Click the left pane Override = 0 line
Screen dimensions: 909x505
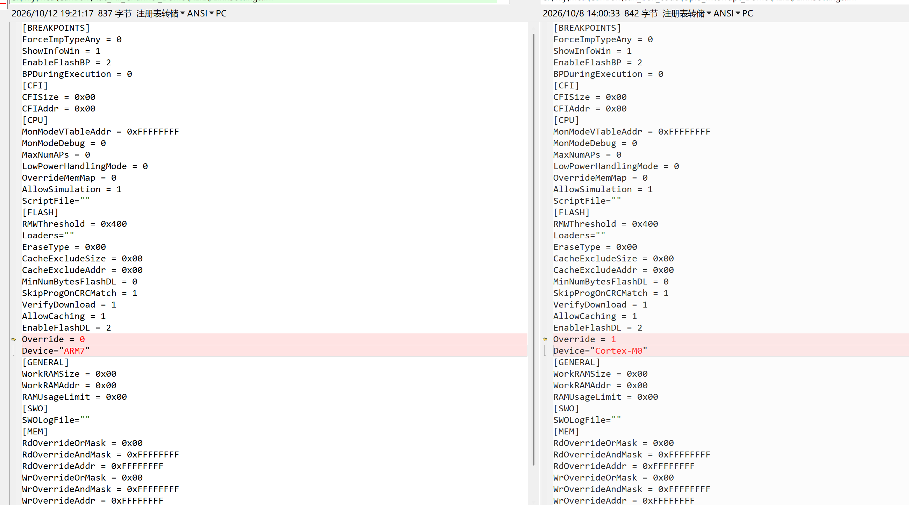[275, 339]
